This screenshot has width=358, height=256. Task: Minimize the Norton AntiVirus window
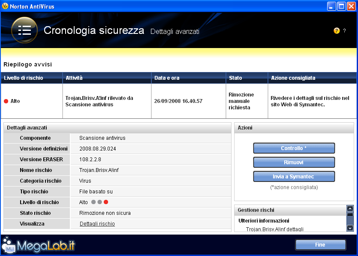pos(331,6)
